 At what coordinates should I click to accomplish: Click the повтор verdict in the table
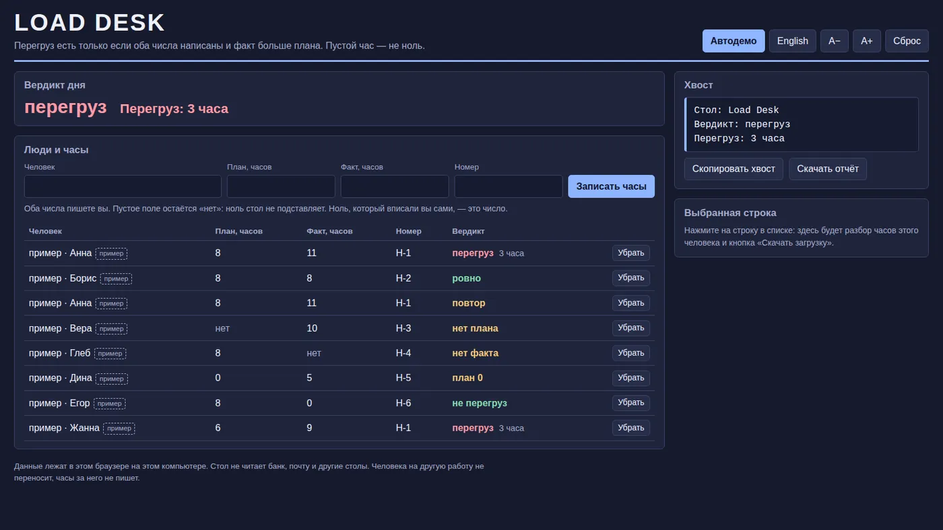pos(469,303)
